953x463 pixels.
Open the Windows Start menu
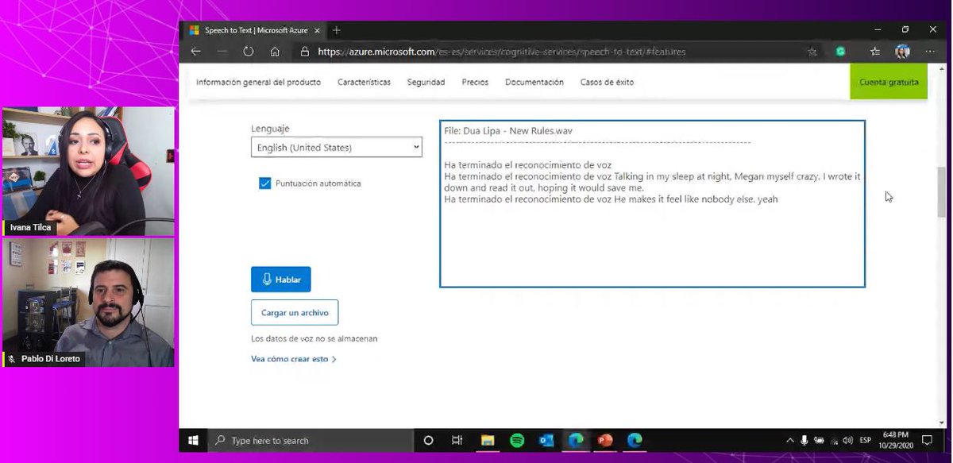[193, 440]
